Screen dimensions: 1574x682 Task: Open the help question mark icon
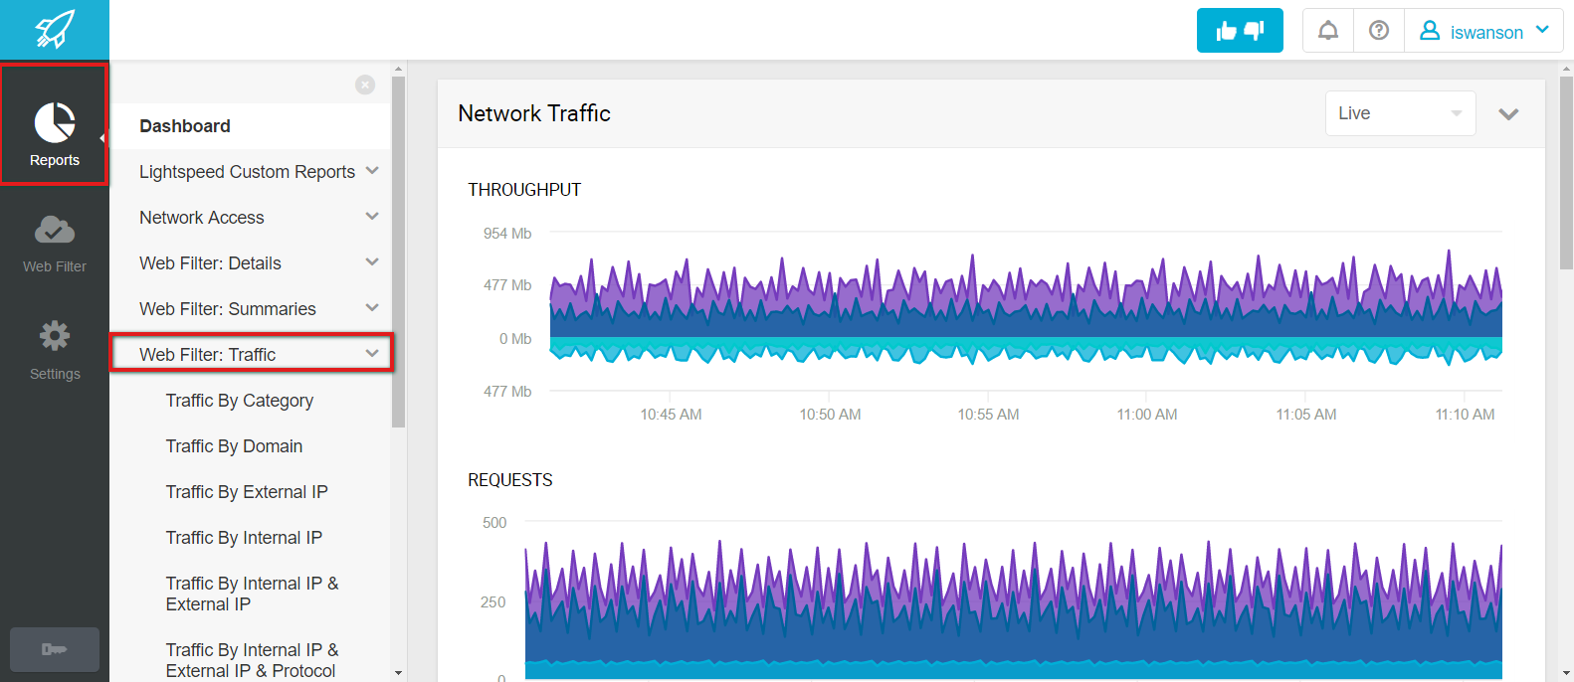tap(1379, 31)
